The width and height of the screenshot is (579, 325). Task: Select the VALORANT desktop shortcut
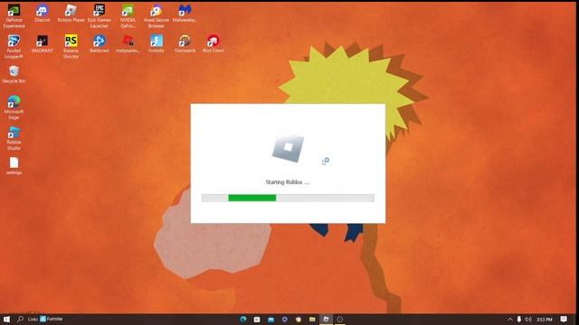click(x=43, y=44)
